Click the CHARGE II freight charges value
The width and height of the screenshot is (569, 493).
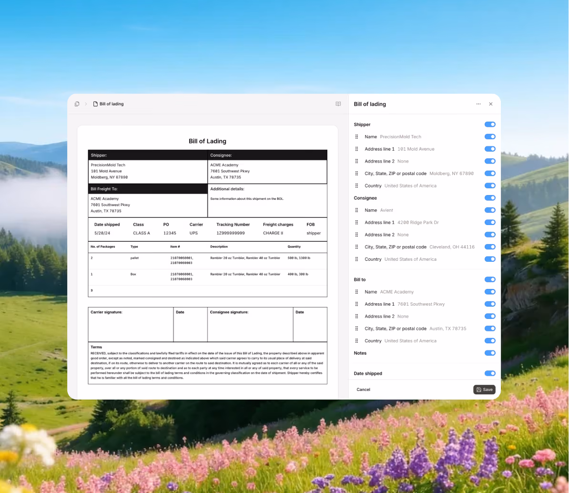273,233
